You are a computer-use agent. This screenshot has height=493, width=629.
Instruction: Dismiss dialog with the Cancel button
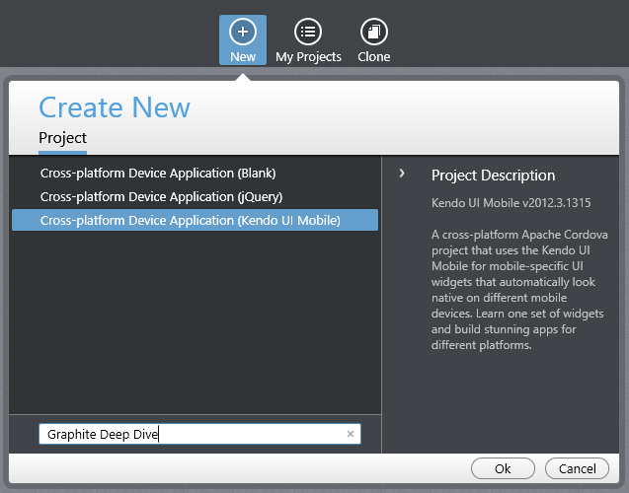pos(577,468)
